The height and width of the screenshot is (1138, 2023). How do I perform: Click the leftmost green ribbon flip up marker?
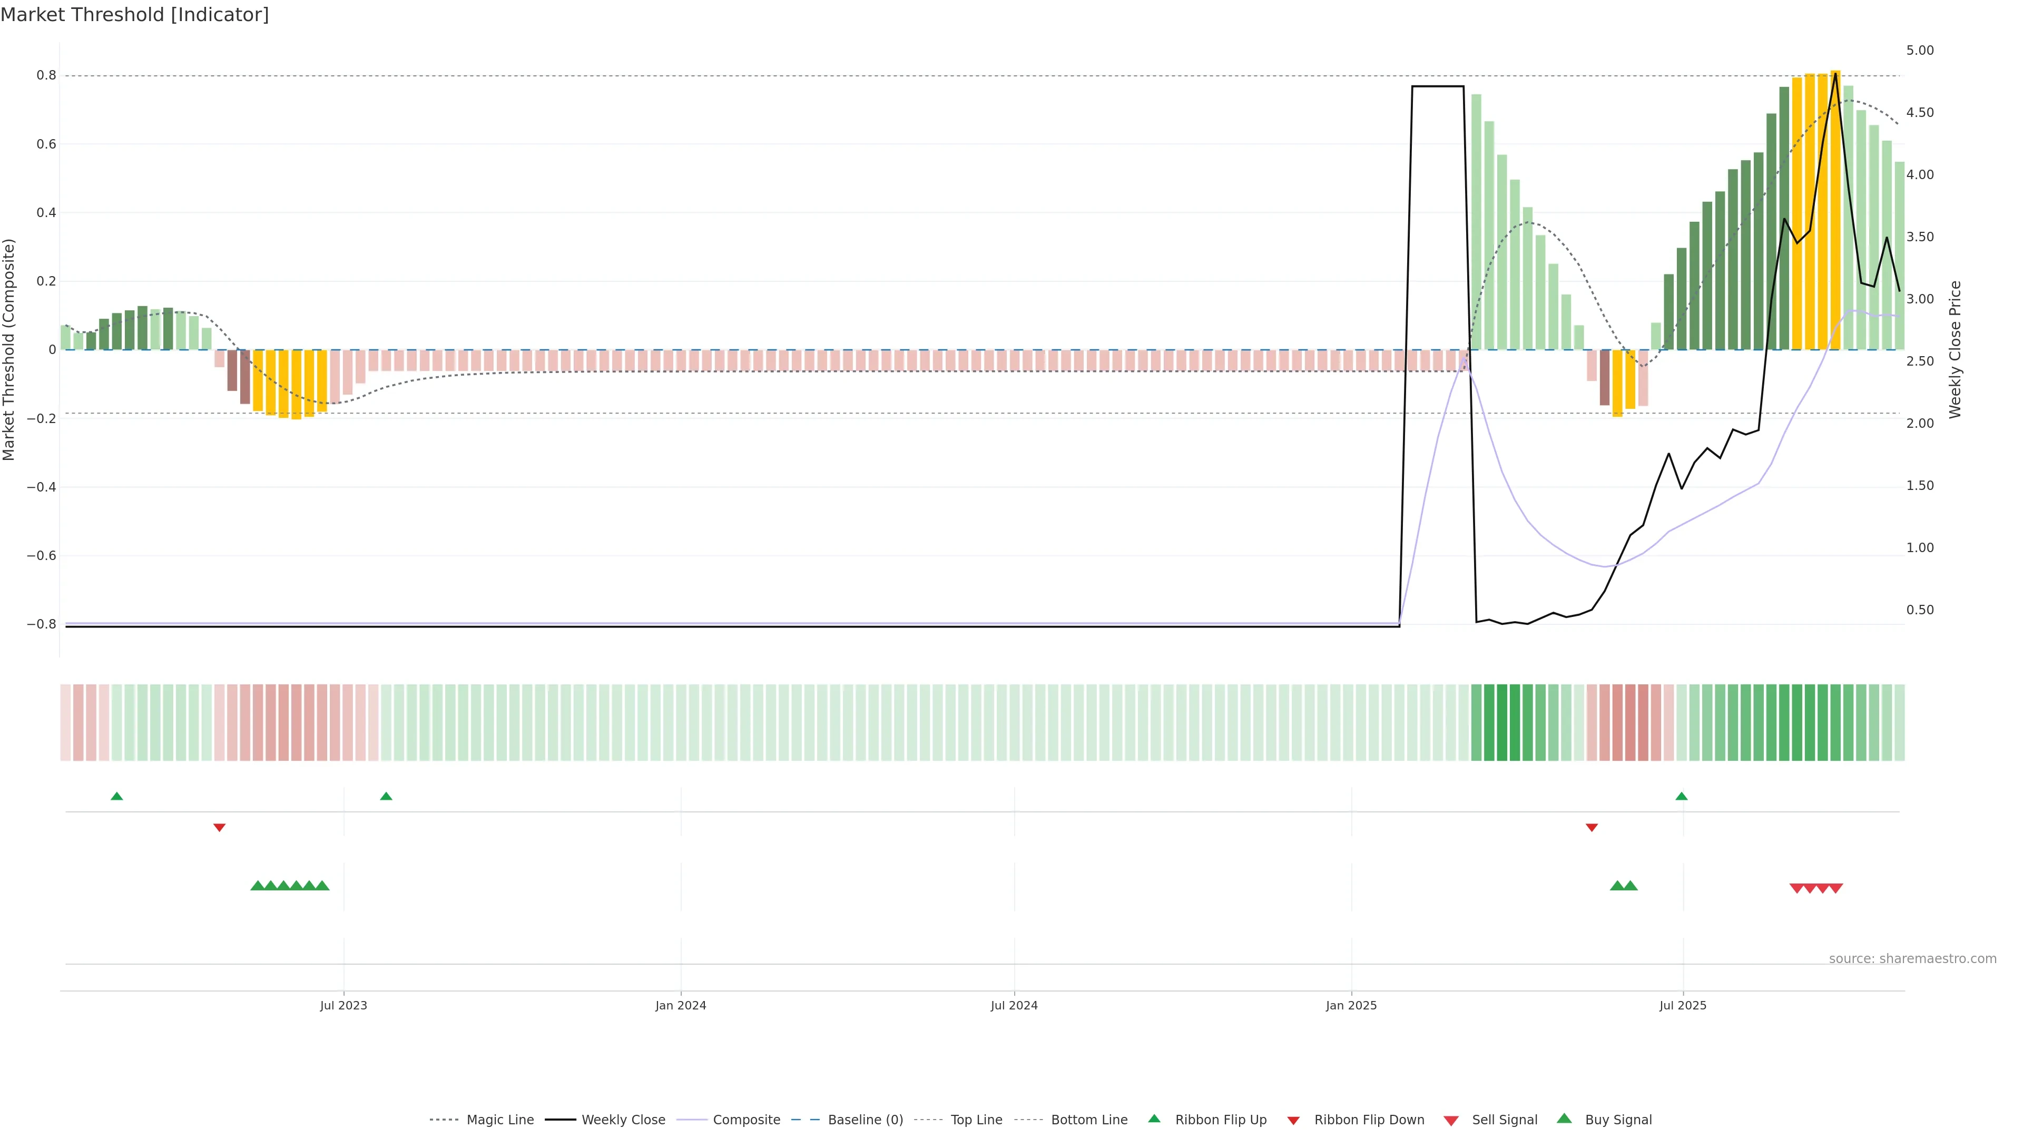[x=117, y=797]
